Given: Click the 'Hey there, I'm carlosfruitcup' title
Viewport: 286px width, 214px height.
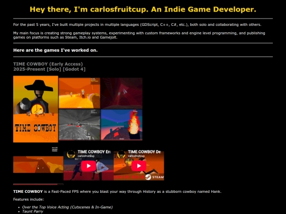Looking at the screenshot, I should click(143, 10).
